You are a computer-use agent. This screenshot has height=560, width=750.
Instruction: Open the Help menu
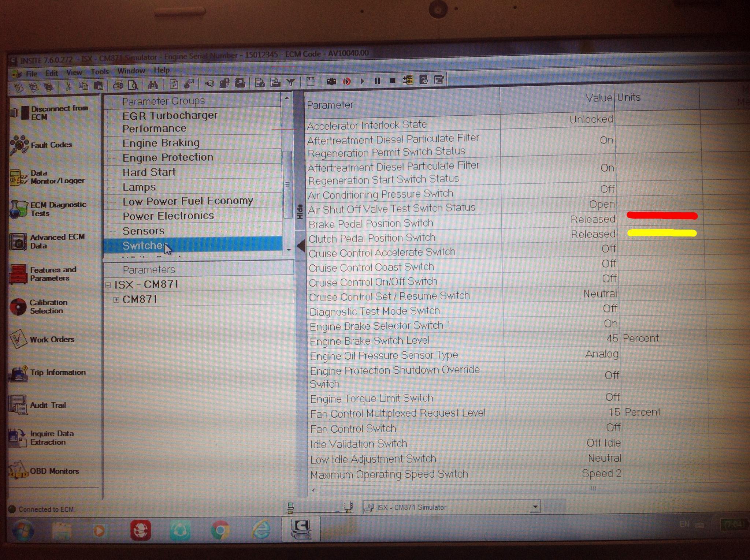pos(161,70)
